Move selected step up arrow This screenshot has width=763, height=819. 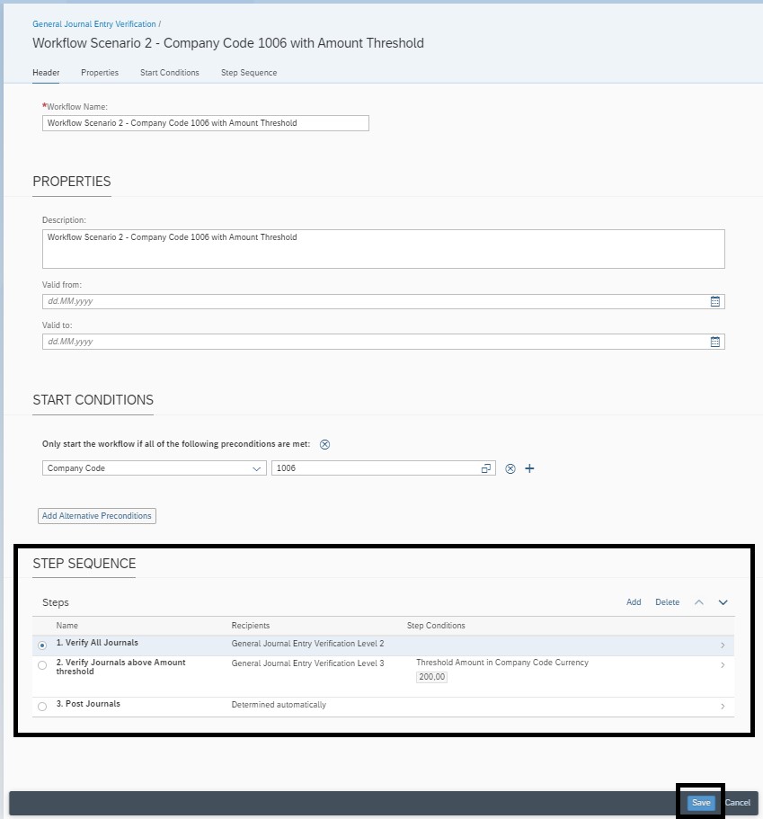(699, 602)
